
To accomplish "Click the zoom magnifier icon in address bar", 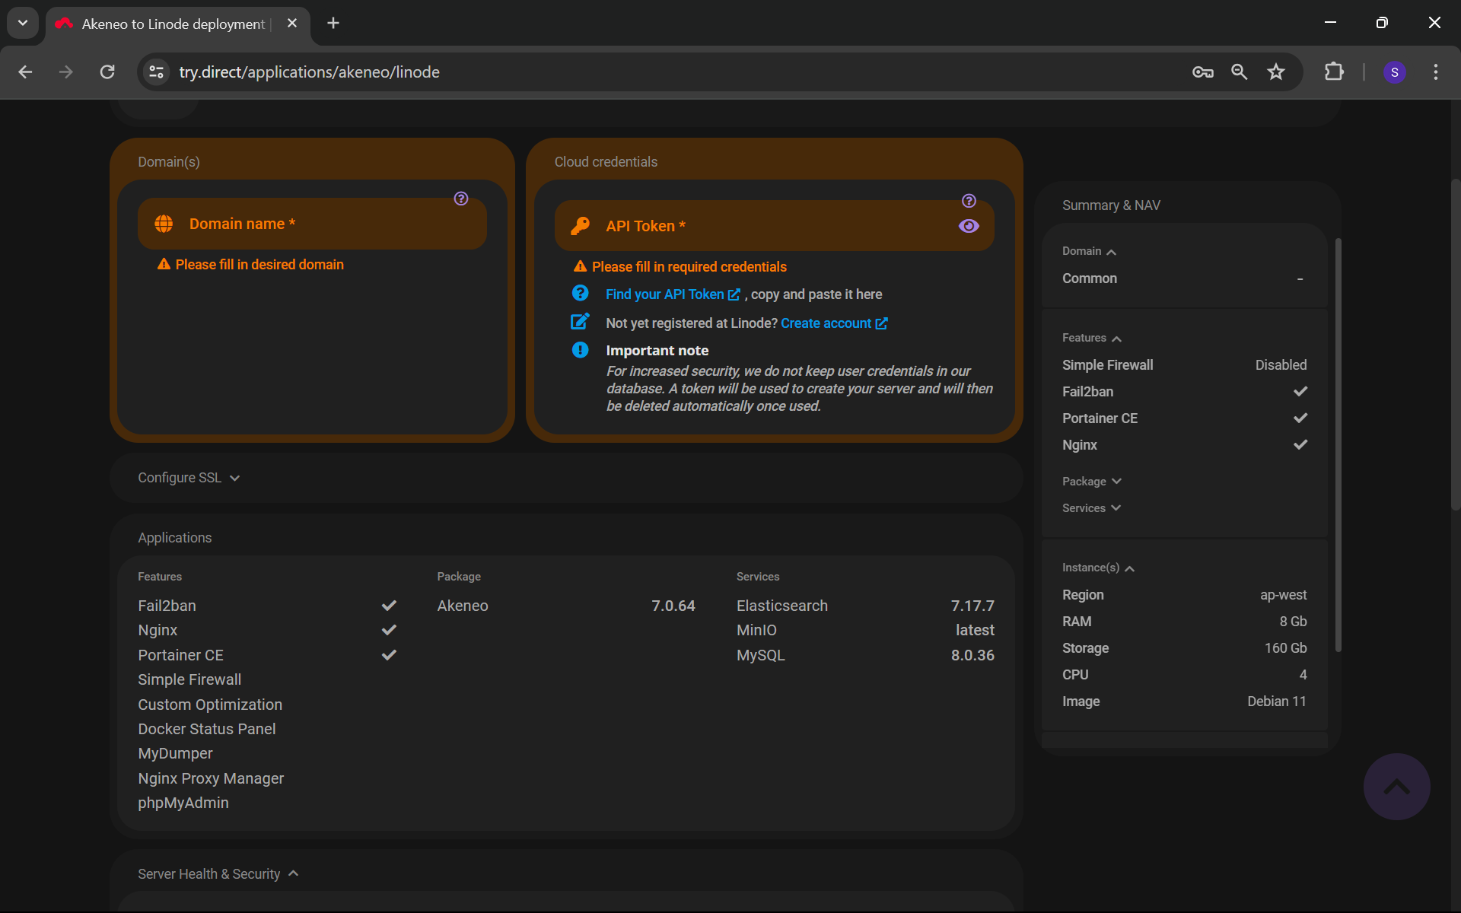I will pyautogui.click(x=1239, y=72).
